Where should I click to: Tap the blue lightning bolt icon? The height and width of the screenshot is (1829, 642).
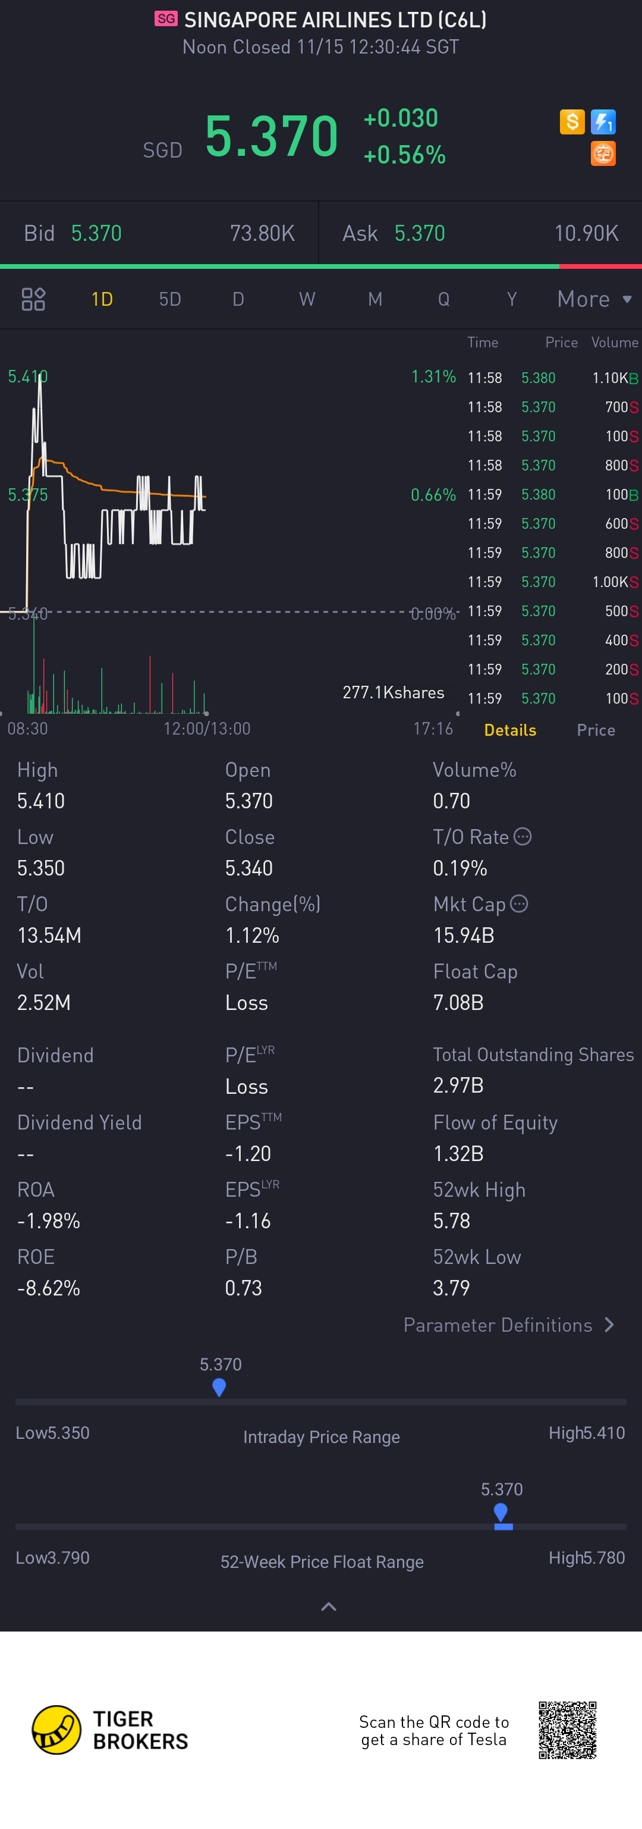[x=603, y=121]
